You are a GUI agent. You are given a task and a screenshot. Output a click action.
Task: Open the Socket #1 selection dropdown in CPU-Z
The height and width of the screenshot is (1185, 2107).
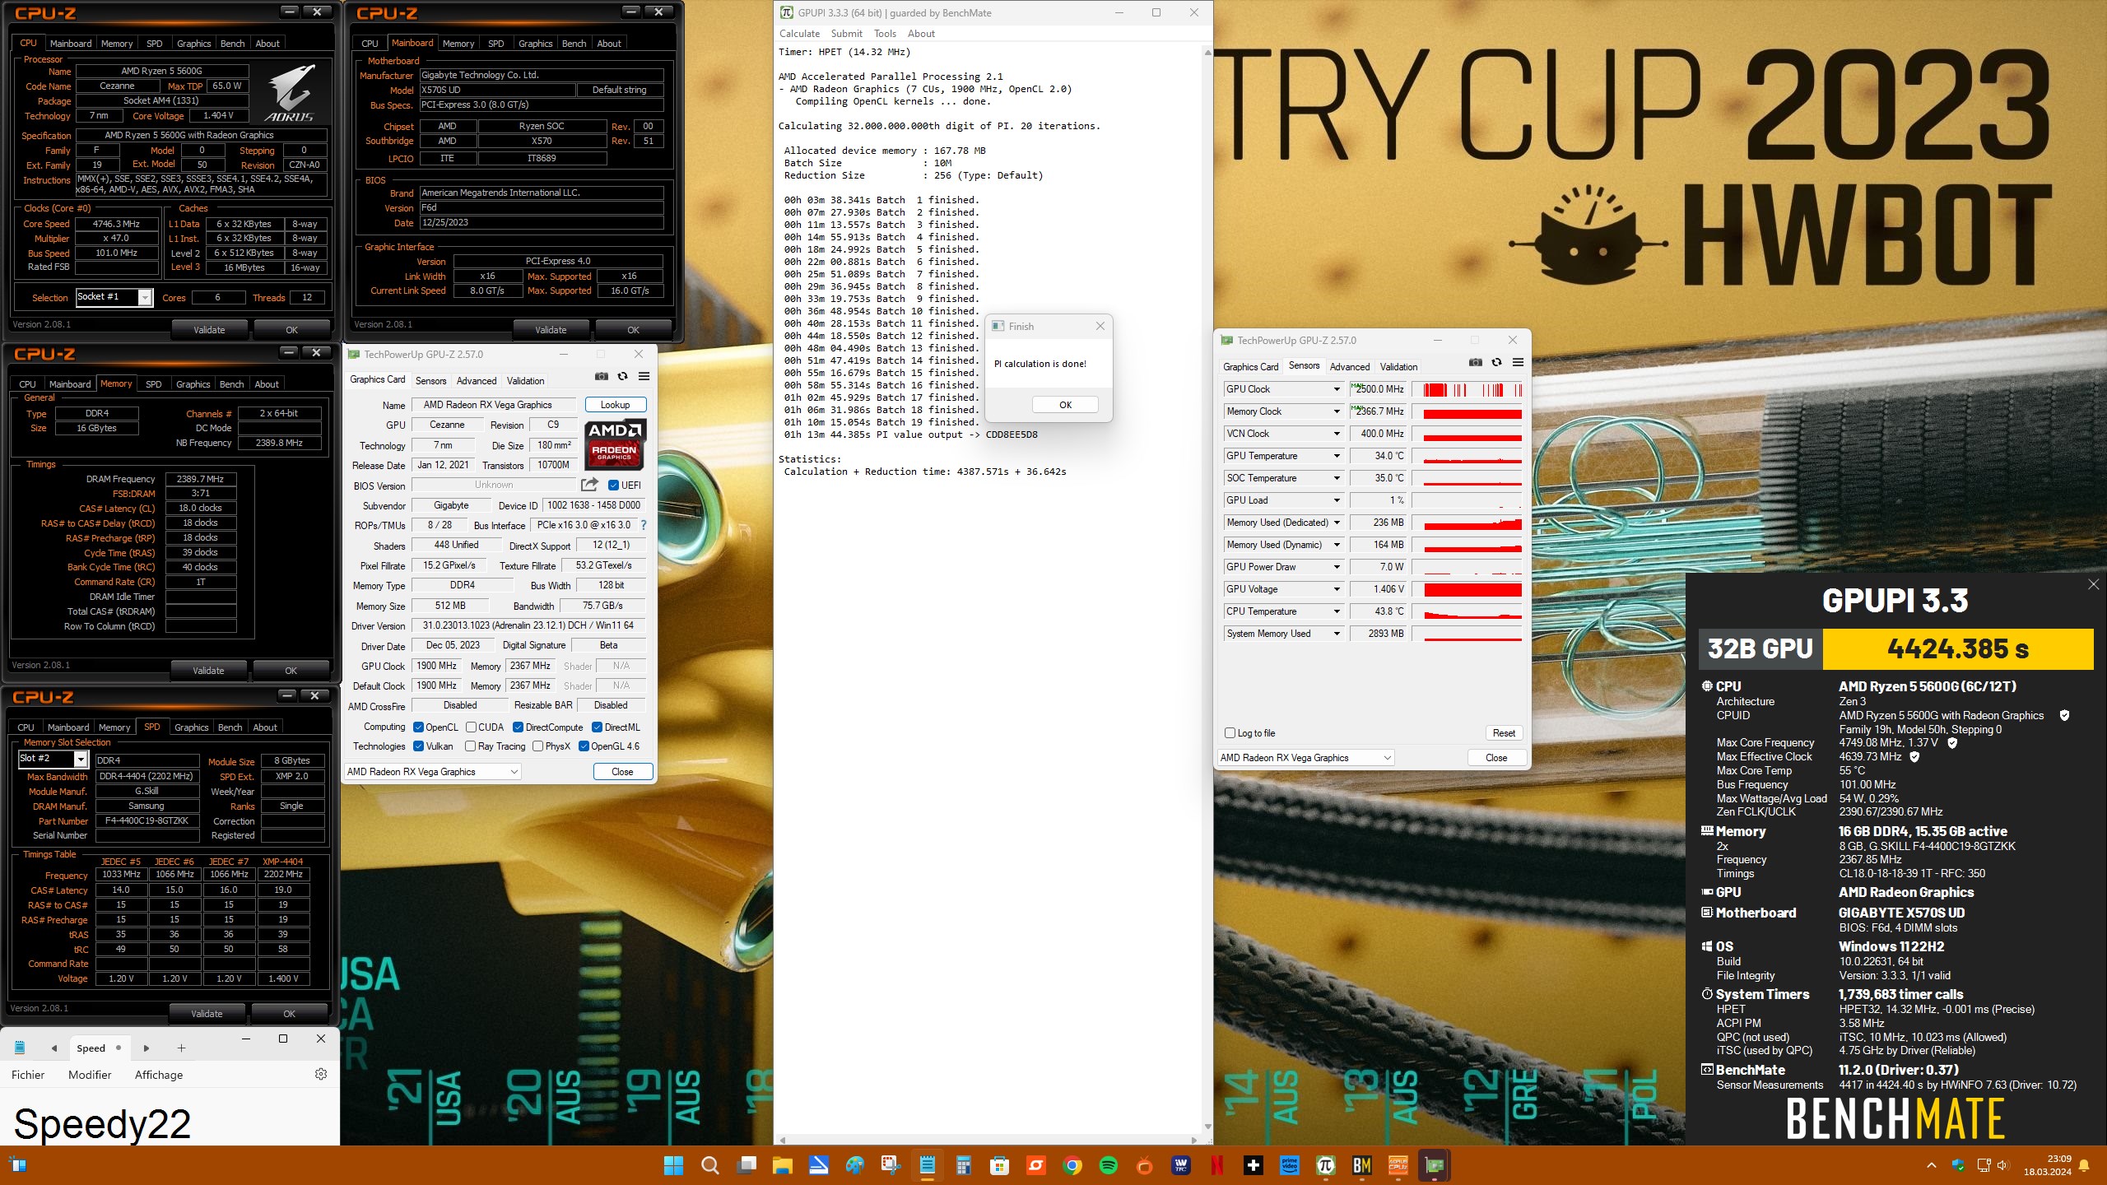tap(145, 297)
